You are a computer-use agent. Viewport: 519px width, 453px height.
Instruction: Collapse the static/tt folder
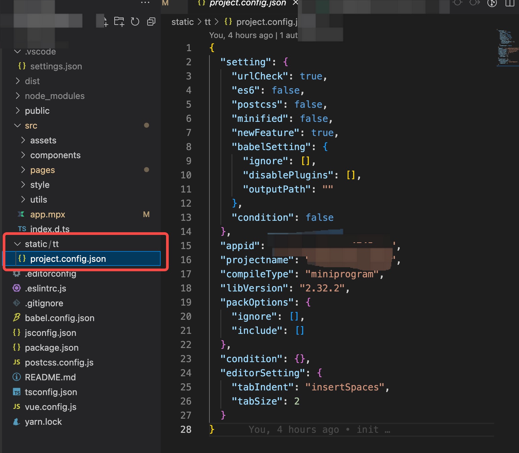pos(18,244)
